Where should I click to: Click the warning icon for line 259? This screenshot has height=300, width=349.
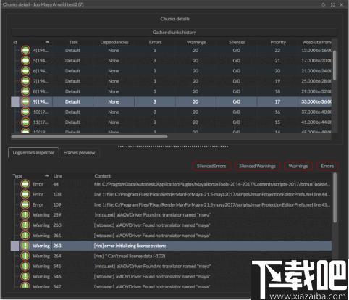coord(25,214)
